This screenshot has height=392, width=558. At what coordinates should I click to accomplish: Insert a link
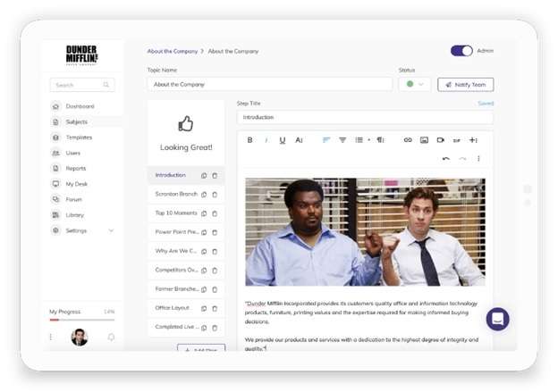pyautogui.click(x=408, y=140)
